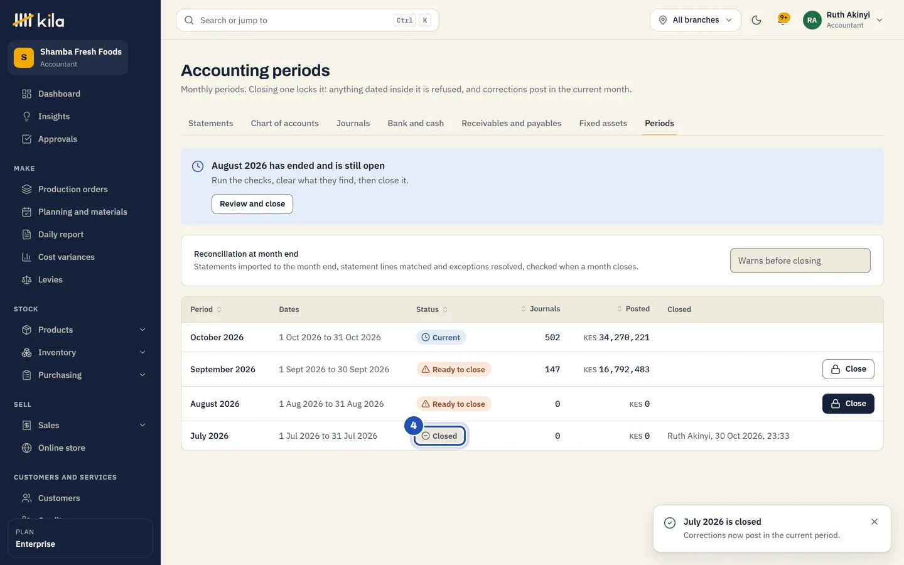Open Planning and materials

[80, 212]
